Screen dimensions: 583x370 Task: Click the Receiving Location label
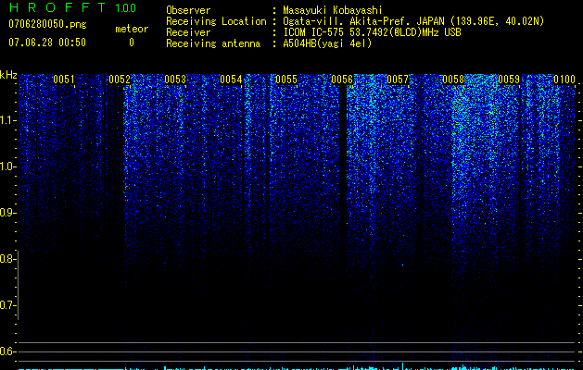tap(216, 21)
